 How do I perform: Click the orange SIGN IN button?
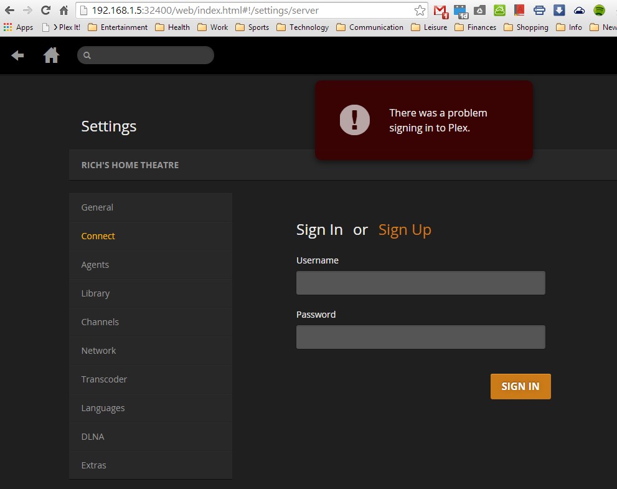(520, 387)
